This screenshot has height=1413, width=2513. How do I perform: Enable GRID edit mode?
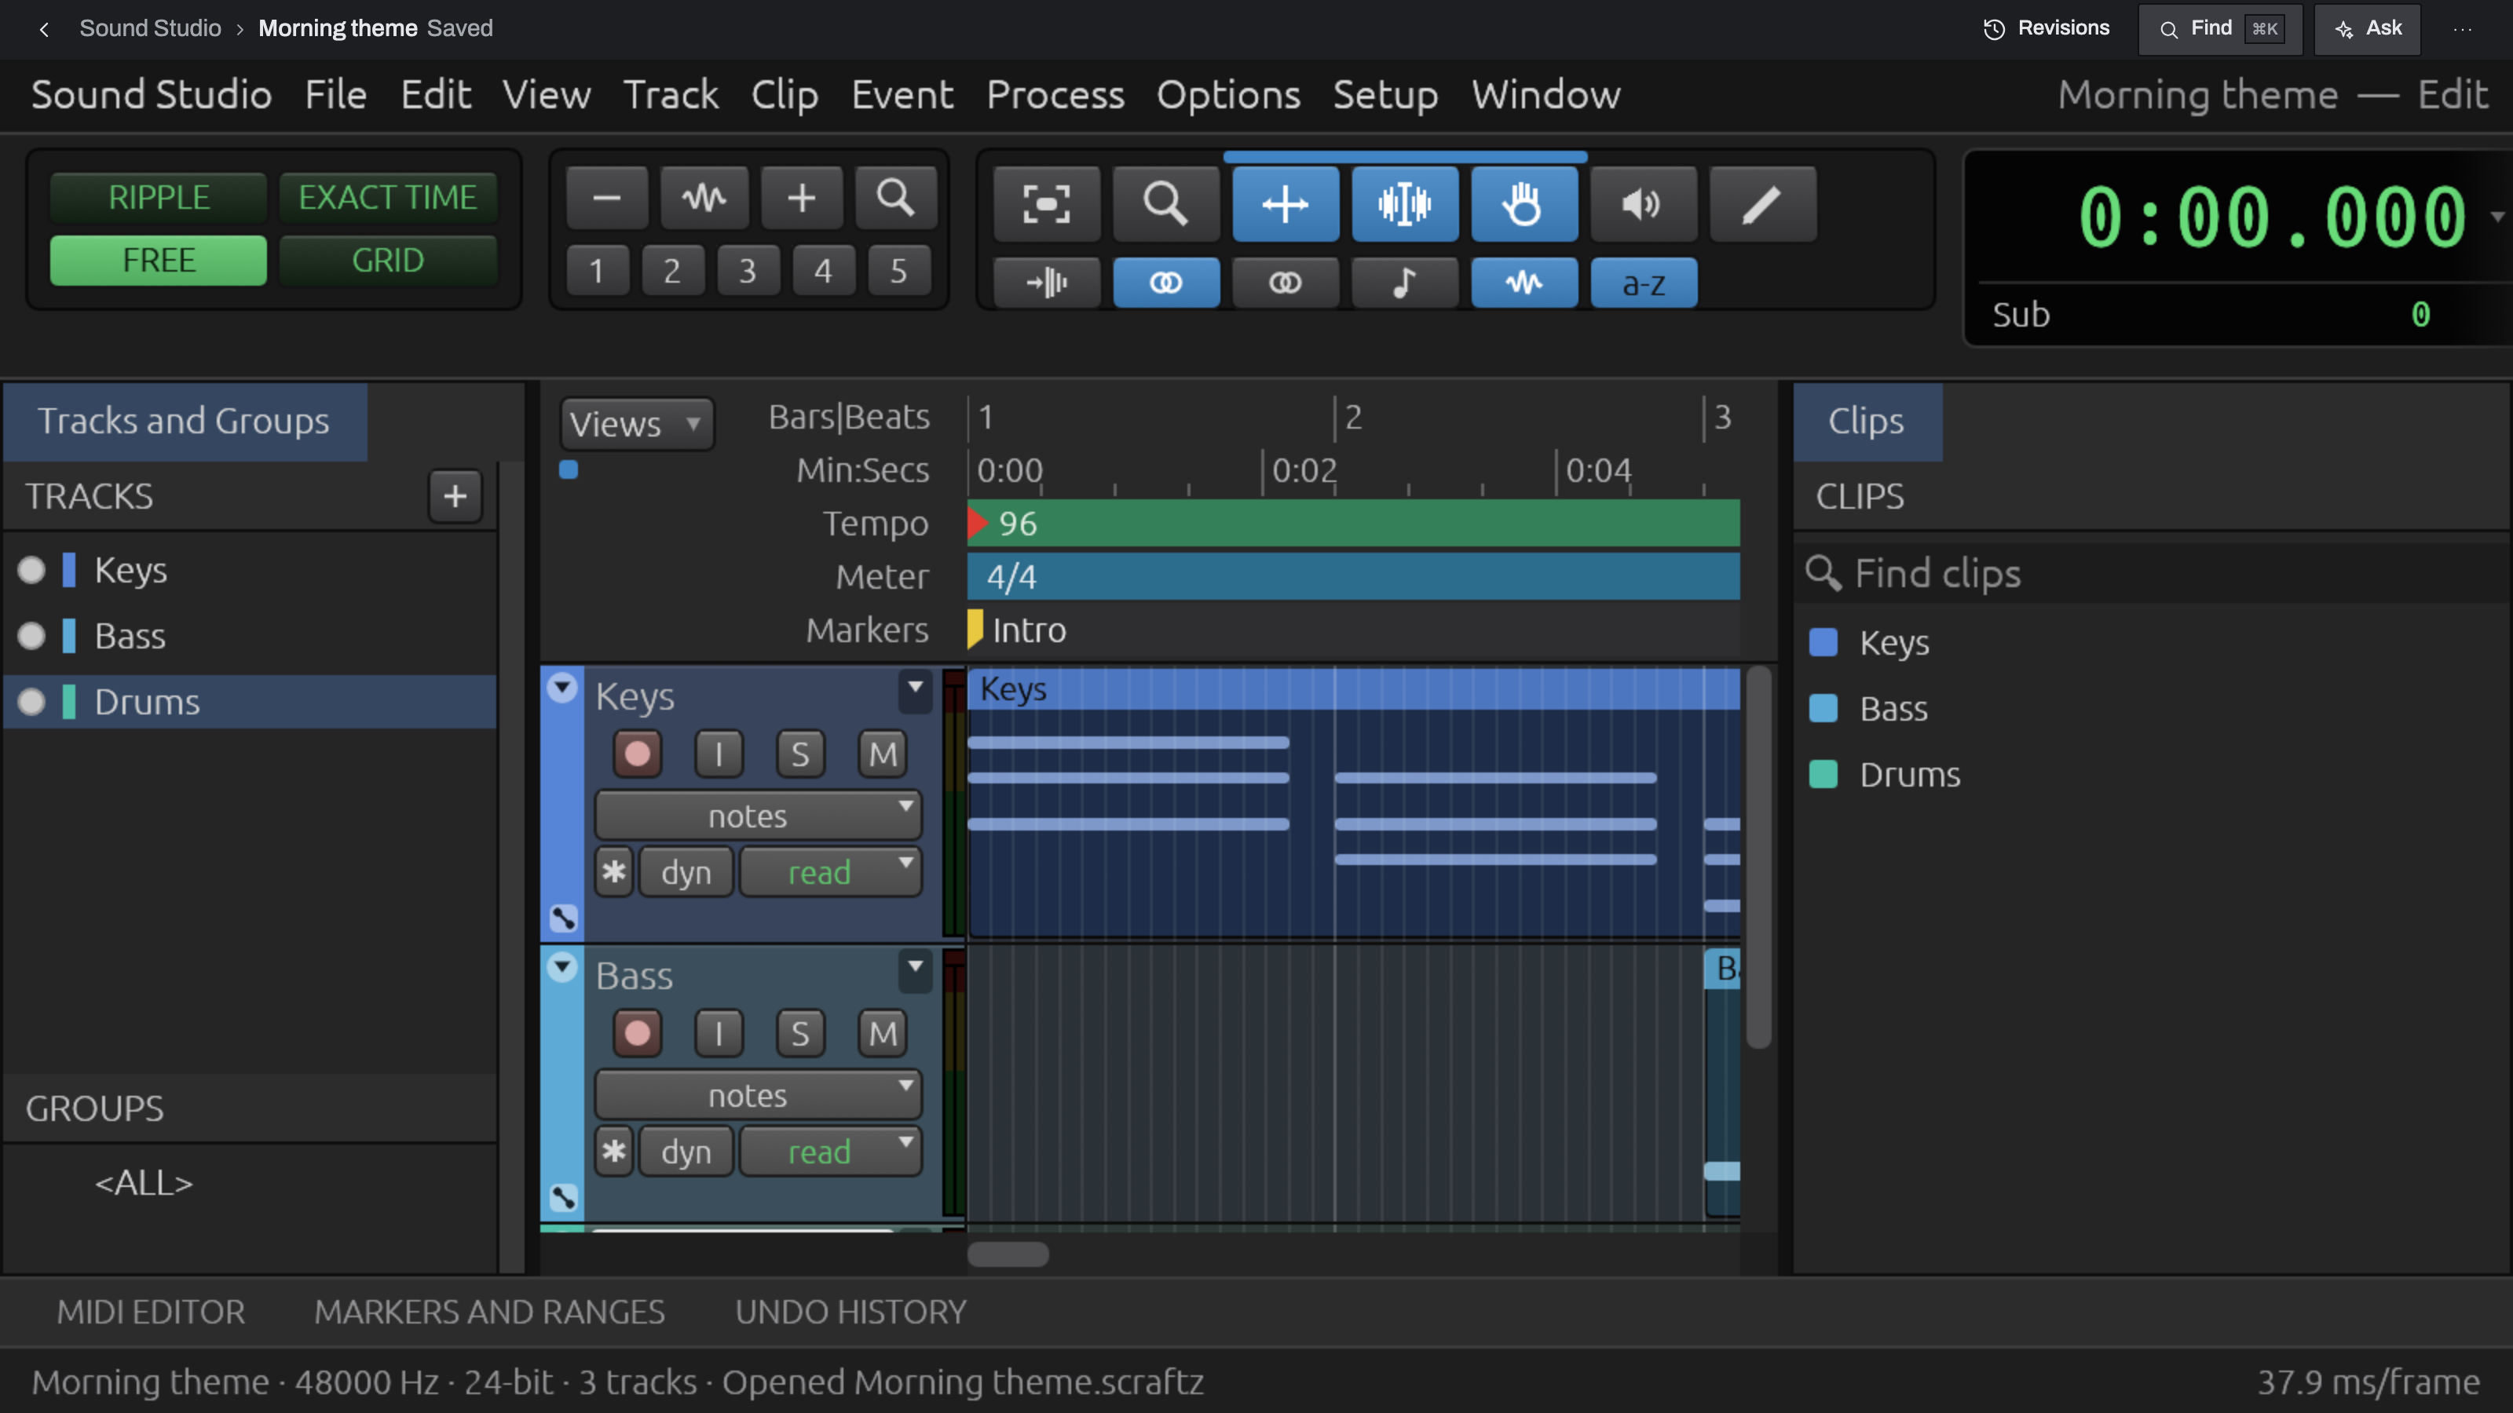tap(388, 261)
